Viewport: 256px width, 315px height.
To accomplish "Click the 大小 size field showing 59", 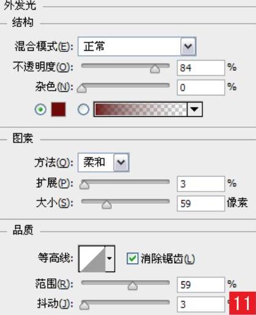I will 201,204.
